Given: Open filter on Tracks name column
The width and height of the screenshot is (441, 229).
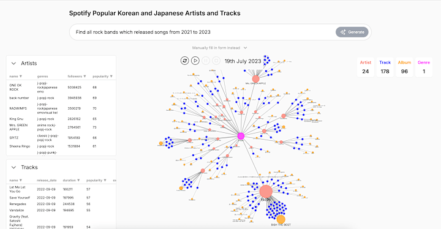Looking at the screenshot, I should (x=21, y=181).
